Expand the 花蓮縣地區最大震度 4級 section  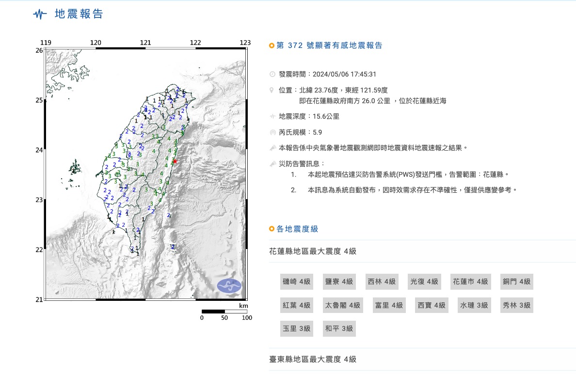(x=313, y=251)
